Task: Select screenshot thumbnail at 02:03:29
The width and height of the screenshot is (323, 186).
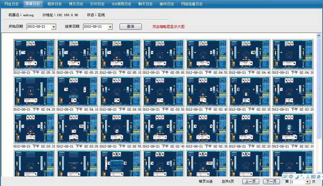Action: (293, 91)
